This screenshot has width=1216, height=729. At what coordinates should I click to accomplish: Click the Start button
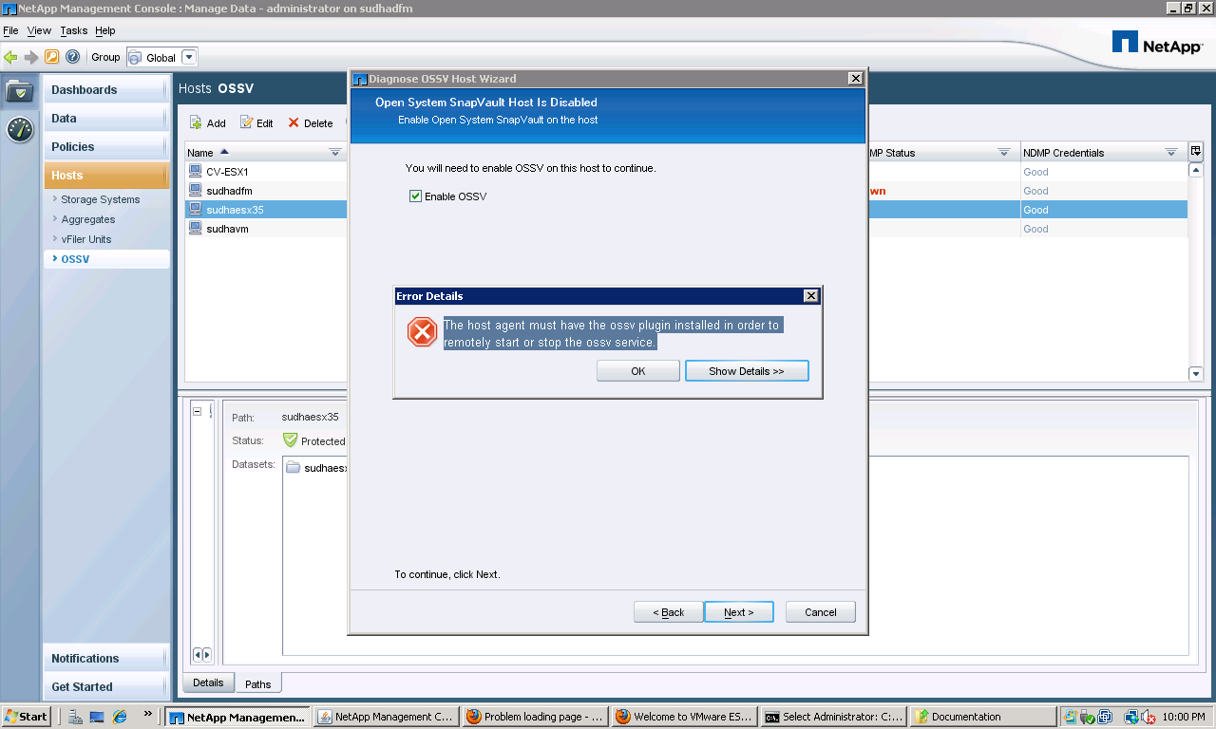pos(27,717)
